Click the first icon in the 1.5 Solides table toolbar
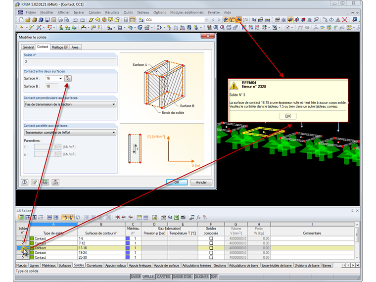This screenshot has width=376, height=282. click(21, 217)
